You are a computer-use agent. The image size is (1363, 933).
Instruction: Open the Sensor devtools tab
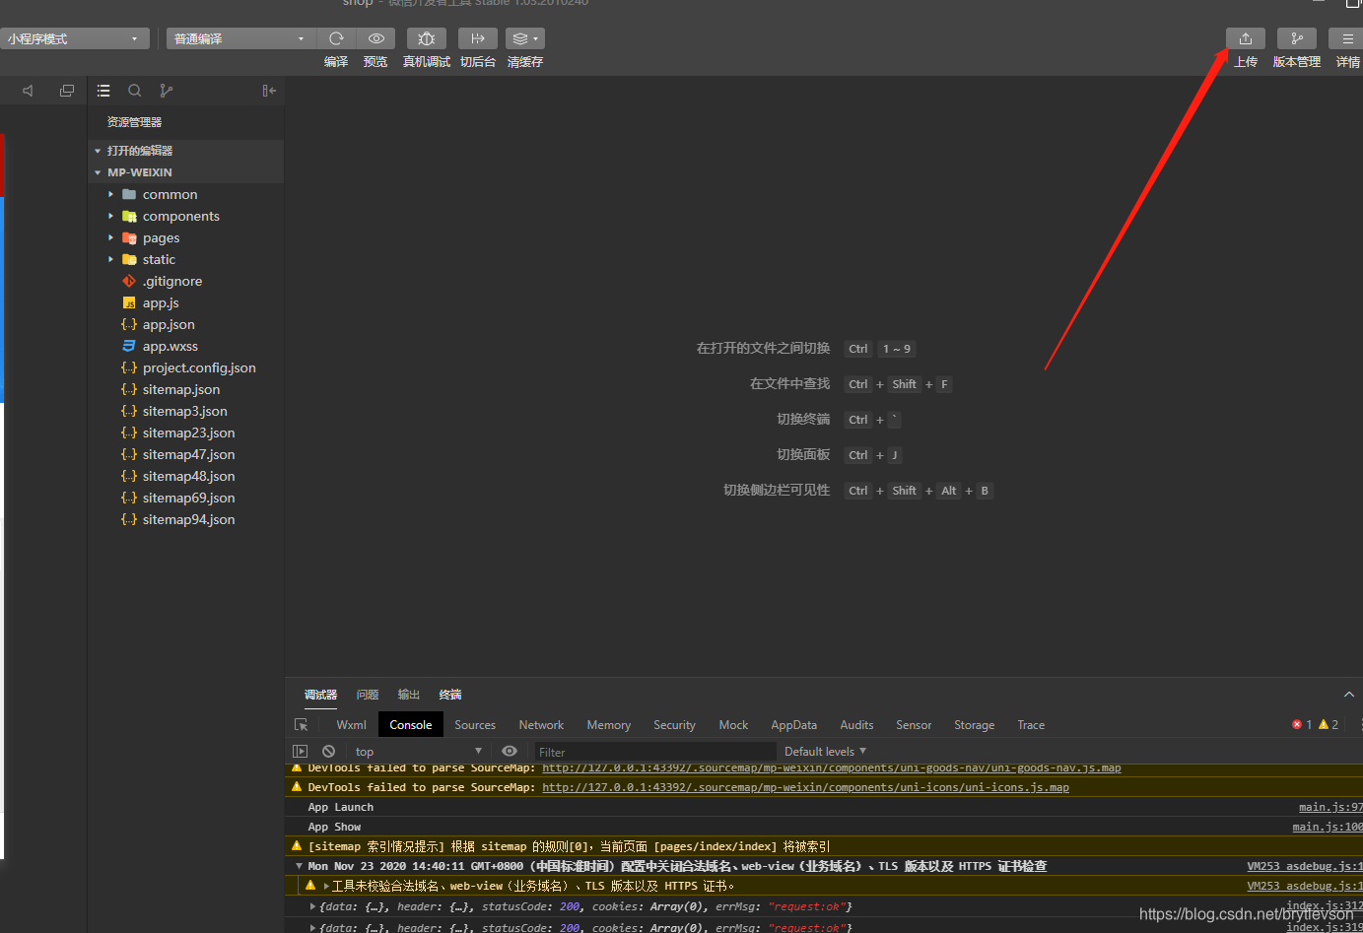point(914,725)
